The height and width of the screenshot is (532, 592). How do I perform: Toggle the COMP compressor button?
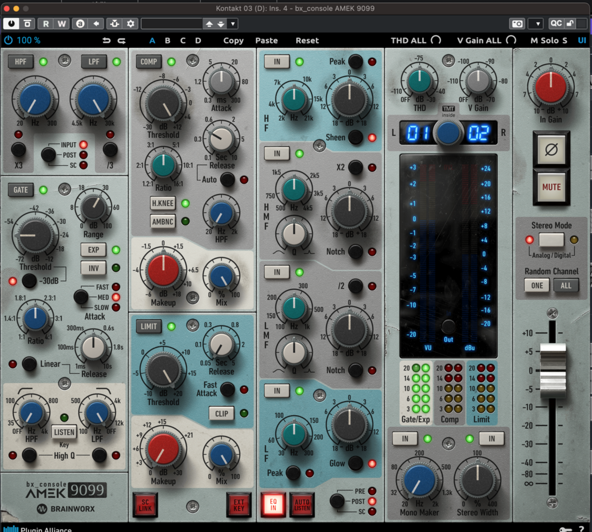[x=148, y=62]
